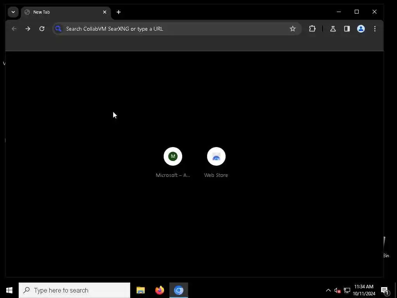Viewport: 397px width, 298px height.
Task: Focus the Search CollabVM SearXNG address bar
Action: 177,29
